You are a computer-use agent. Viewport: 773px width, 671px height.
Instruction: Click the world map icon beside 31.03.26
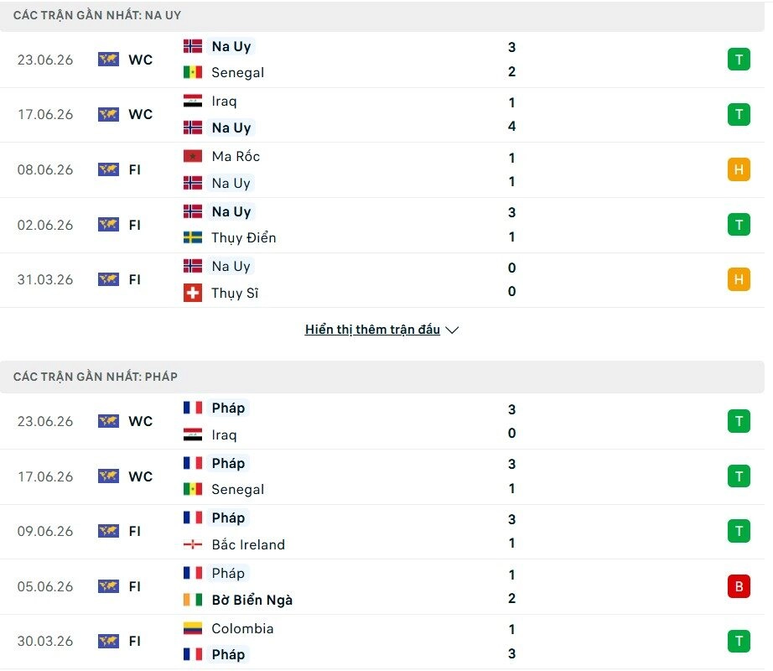108,279
